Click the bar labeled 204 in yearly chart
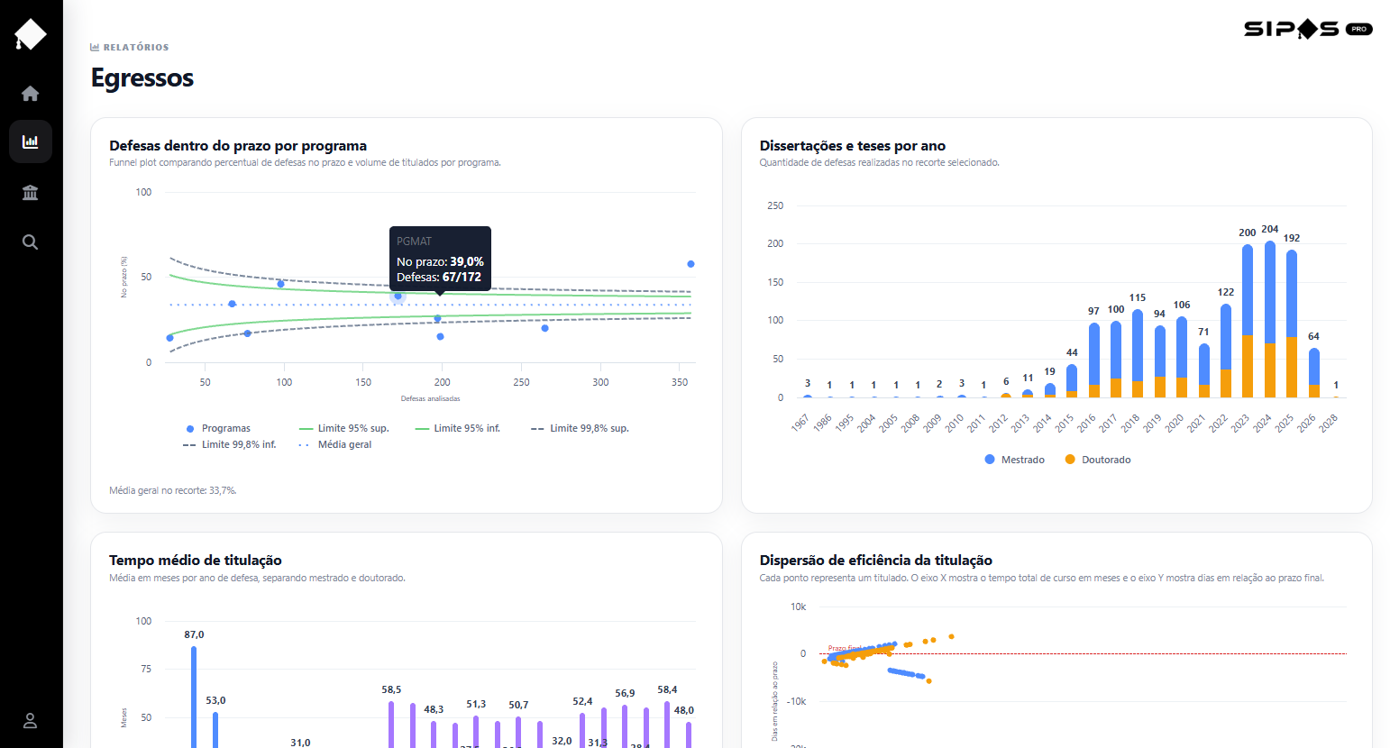 coord(1270,319)
